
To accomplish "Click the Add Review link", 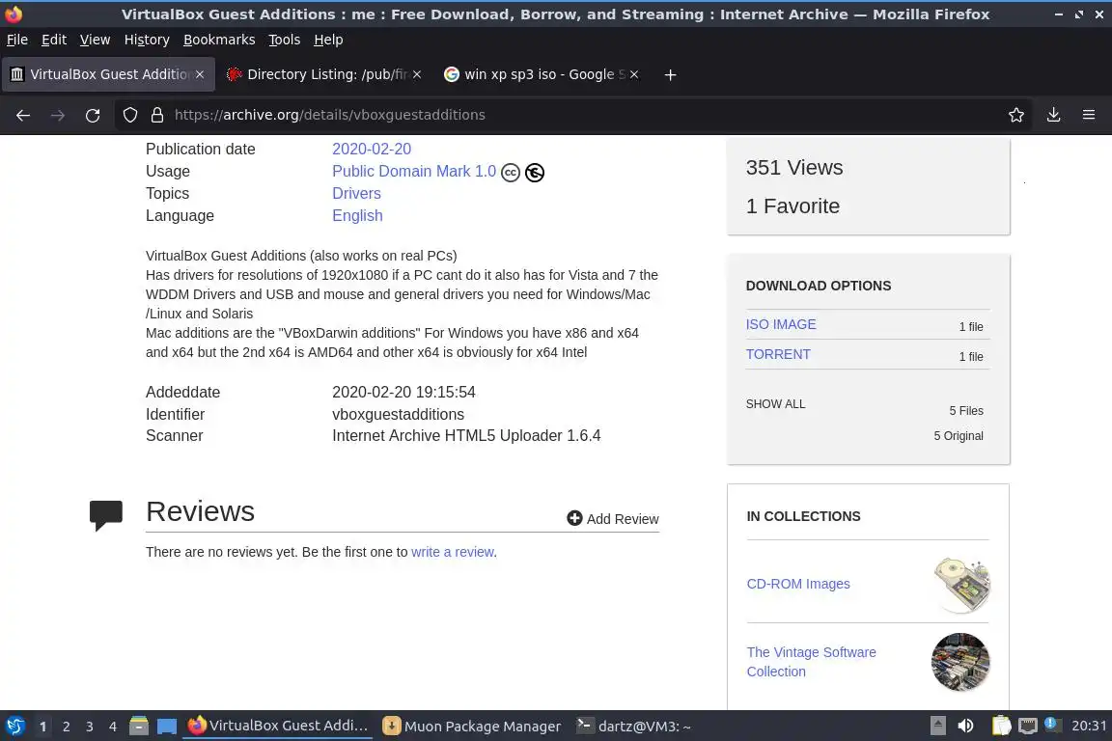I will (613, 518).
